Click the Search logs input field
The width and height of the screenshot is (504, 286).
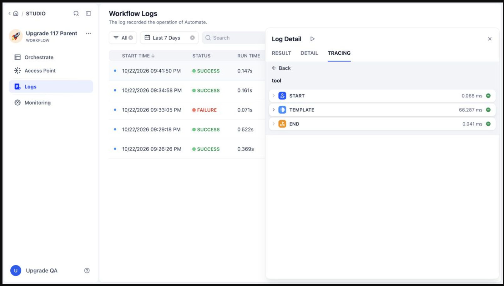click(x=234, y=38)
